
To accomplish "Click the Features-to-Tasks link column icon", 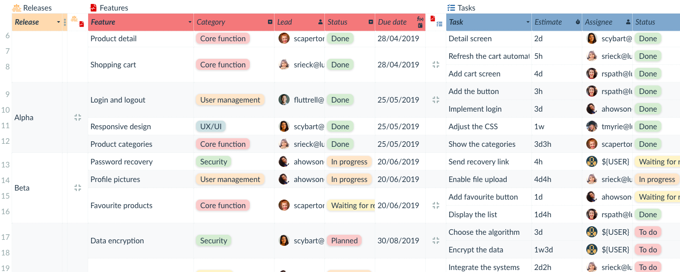I will coord(436,22).
